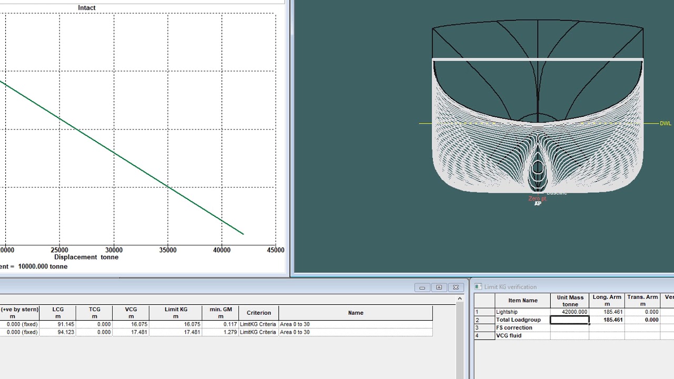
Task: Click the min. GM value 0.117
Action: 230,324
